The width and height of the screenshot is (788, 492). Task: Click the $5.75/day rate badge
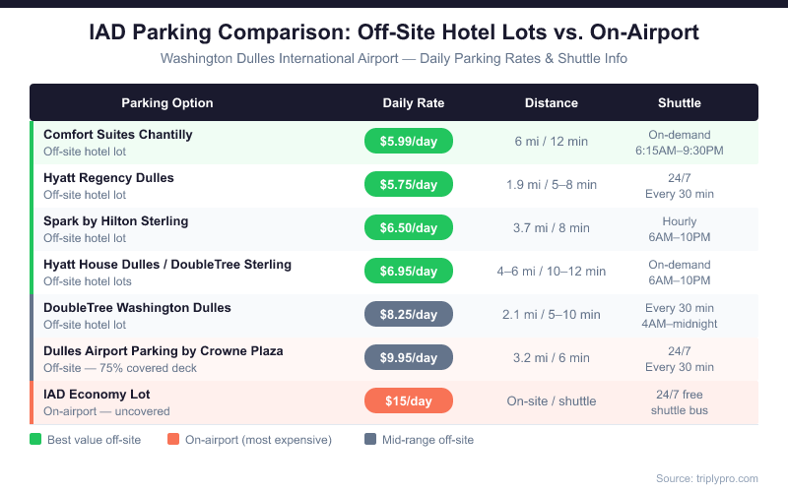[409, 185]
